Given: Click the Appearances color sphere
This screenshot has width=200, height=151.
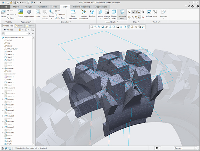Looking at the screenshot, I should pos(29,12).
